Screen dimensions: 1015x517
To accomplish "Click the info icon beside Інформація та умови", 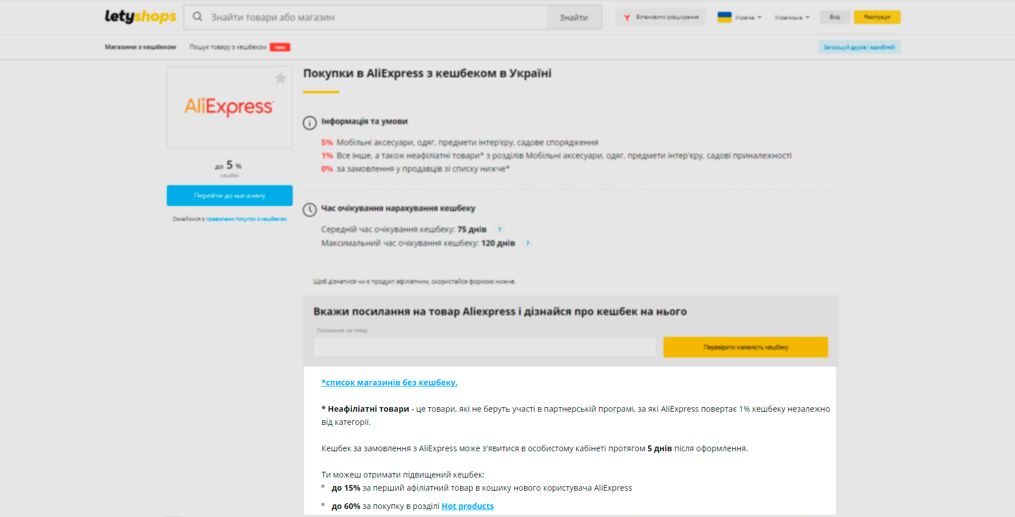I will click(309, 122).
